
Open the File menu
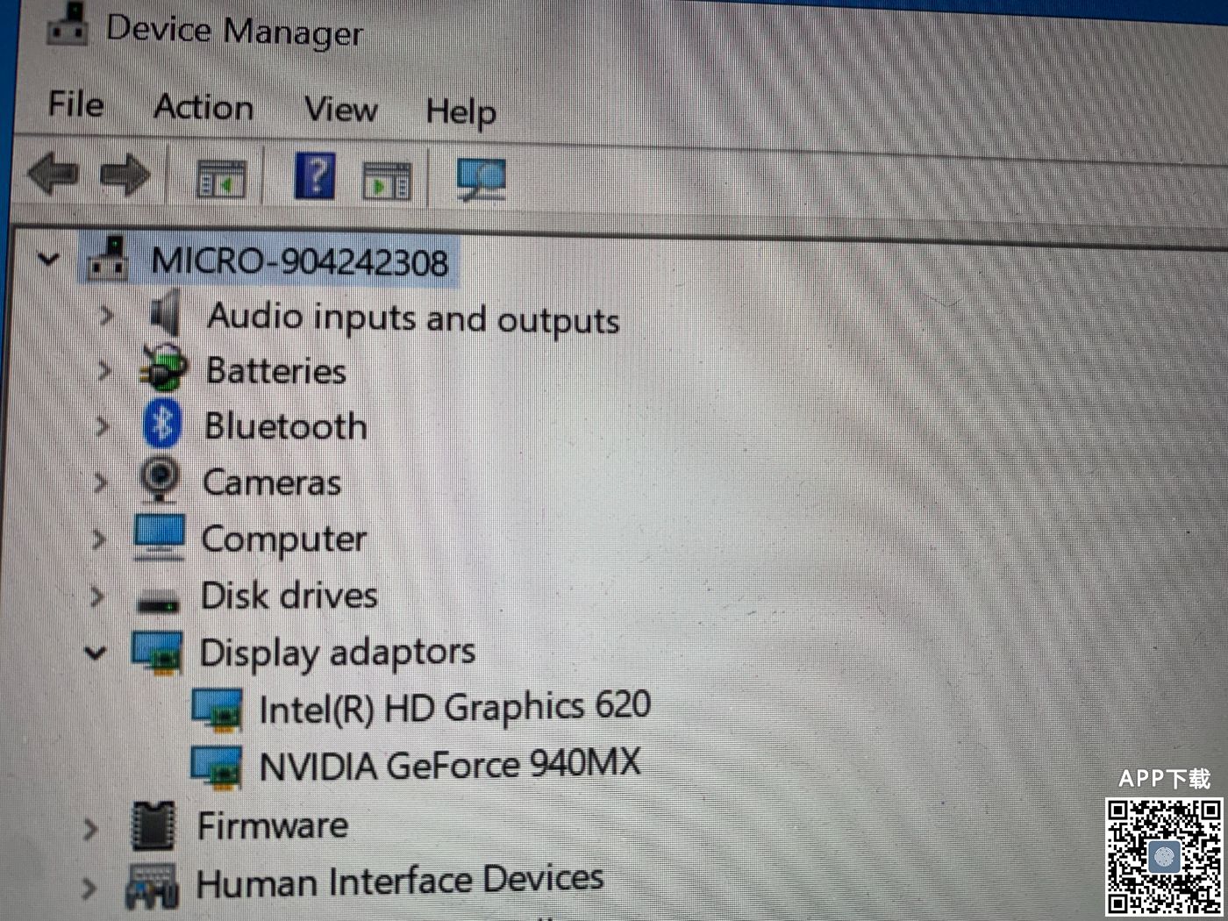click(x=75, y=104)
